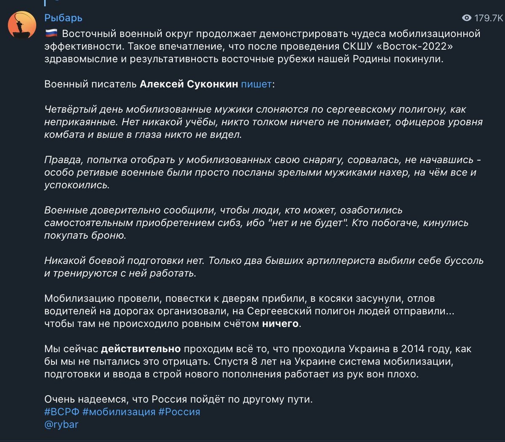
Task: Click the bold name Алексей Суконкин
Action: pos(189,84)
